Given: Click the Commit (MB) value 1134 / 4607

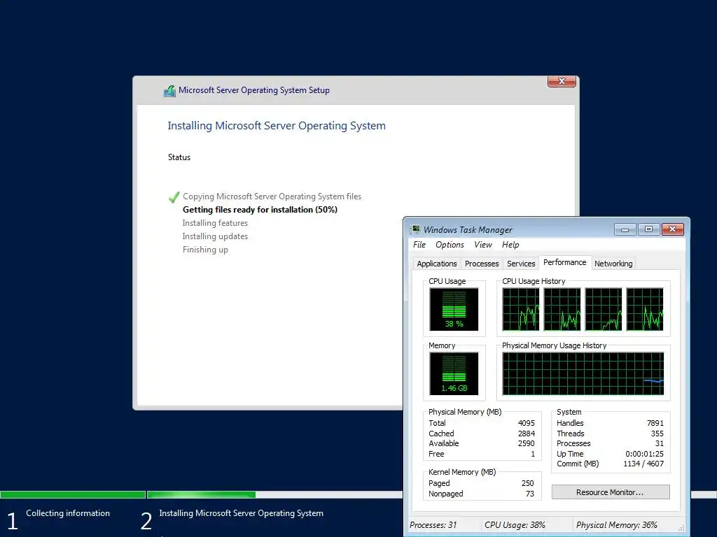Looking at the screenshot, I should click(643, 464).
